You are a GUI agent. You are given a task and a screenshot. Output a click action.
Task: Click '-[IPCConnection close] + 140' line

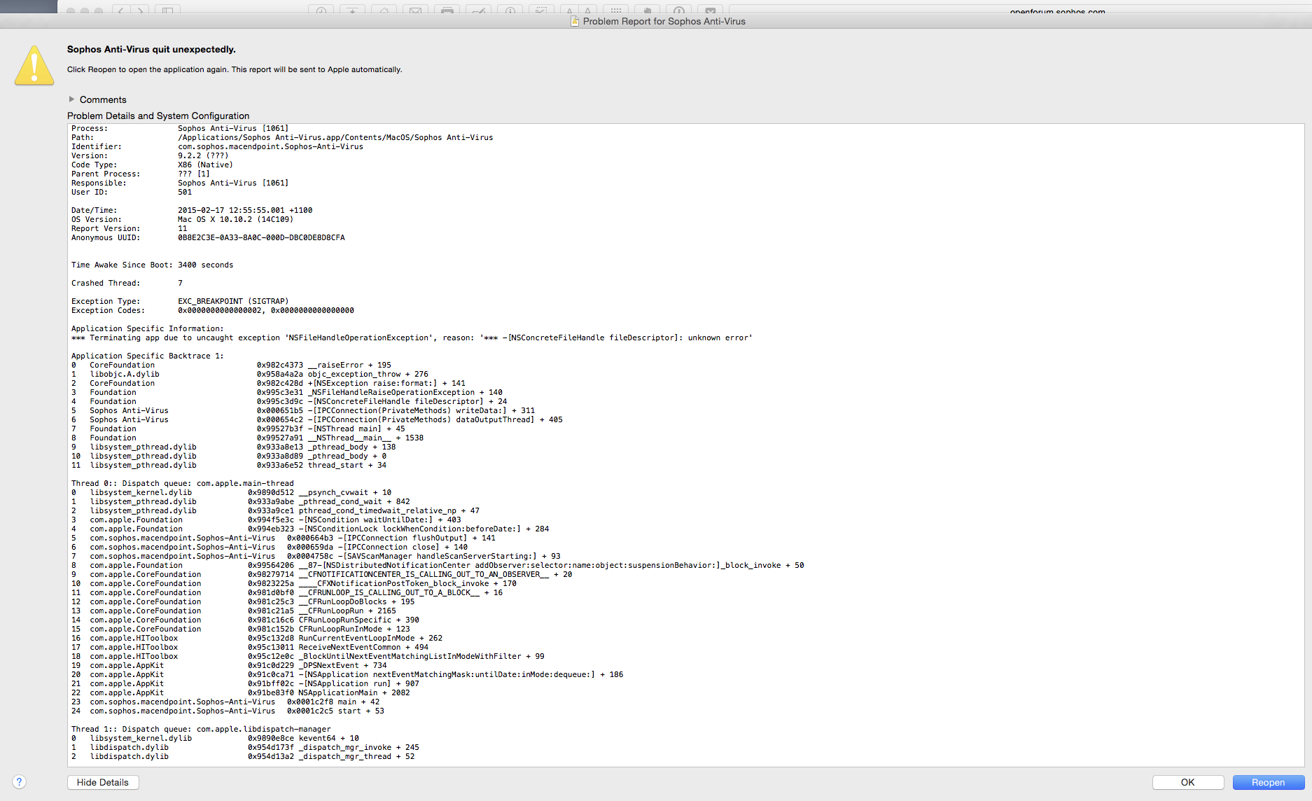tap(270, 547)
